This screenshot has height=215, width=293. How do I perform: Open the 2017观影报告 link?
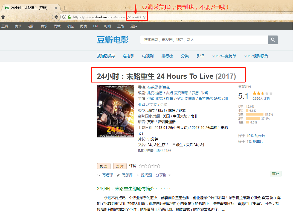tap(256, 56)
